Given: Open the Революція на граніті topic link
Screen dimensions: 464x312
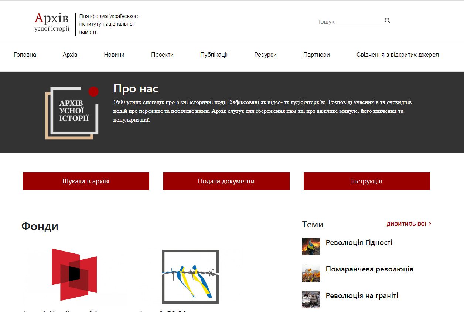Looking at the screenshot, I should click(362, 296).
